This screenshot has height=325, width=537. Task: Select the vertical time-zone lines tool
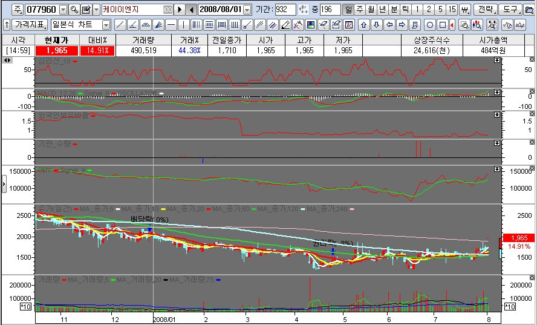tap(197, 25)
